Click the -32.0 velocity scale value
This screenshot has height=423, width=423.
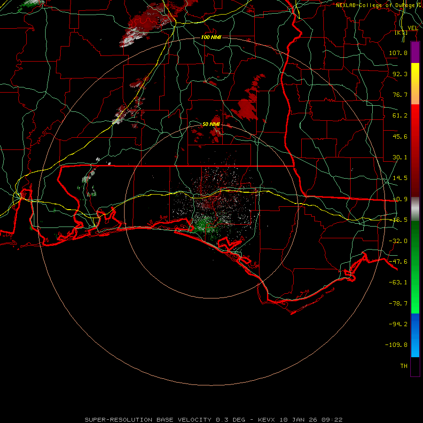[398, 241]
